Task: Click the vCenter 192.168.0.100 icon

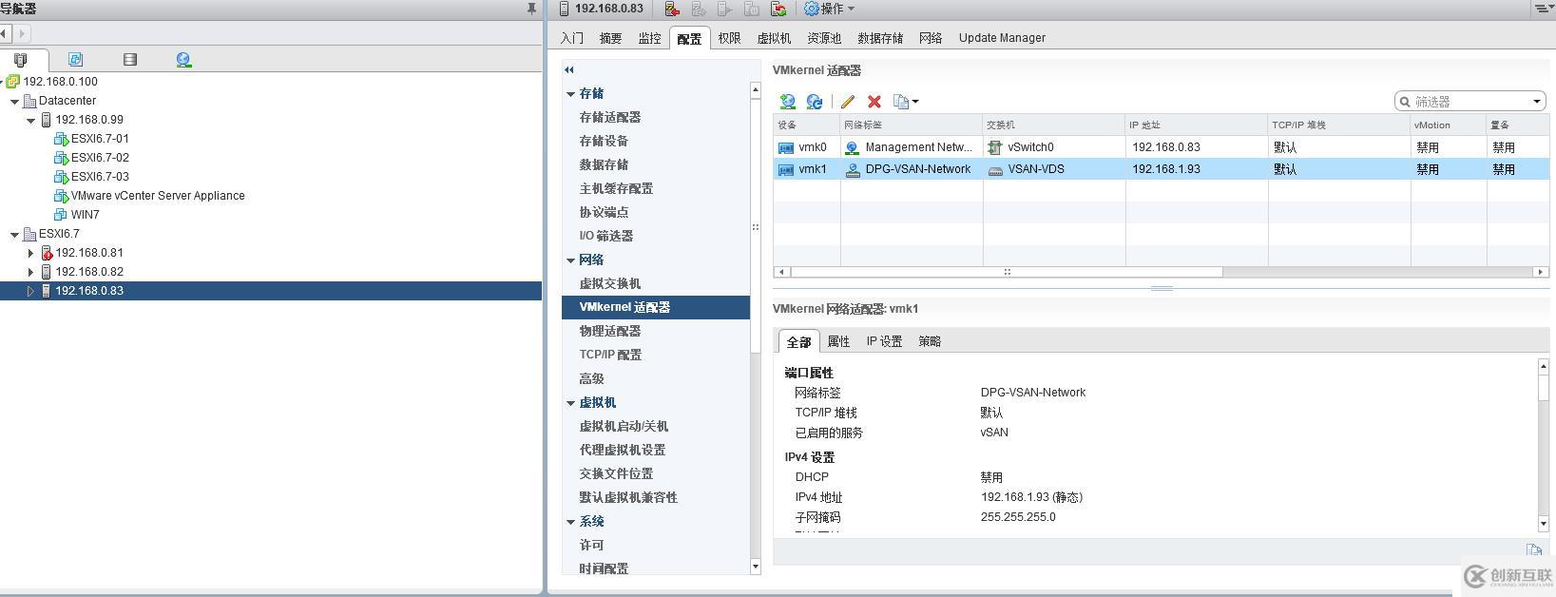Action: tap(12, 82)
